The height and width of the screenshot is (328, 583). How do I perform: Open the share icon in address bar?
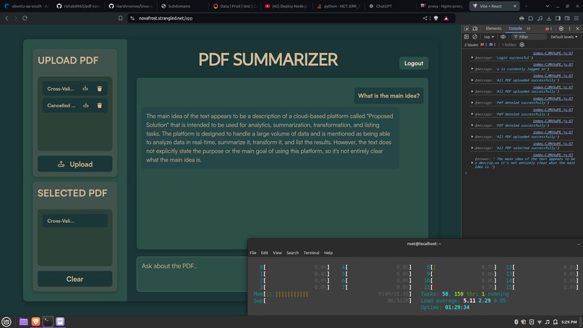[x=425, y=18]
